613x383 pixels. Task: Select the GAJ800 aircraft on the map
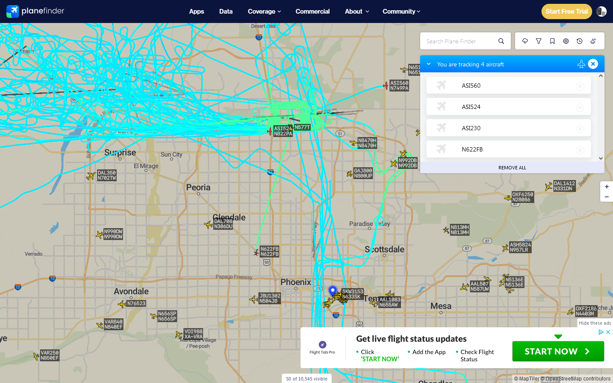(349, 173)
